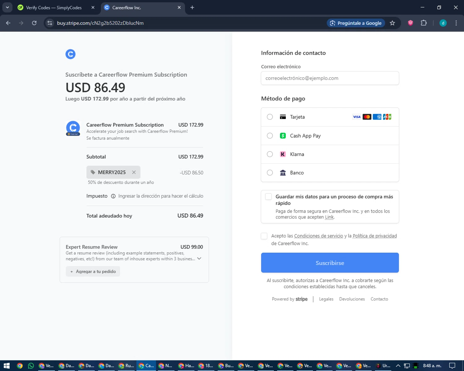Check "Guardar mis datos" for faster checkout

pyautogui.click(x=269, y=197)
